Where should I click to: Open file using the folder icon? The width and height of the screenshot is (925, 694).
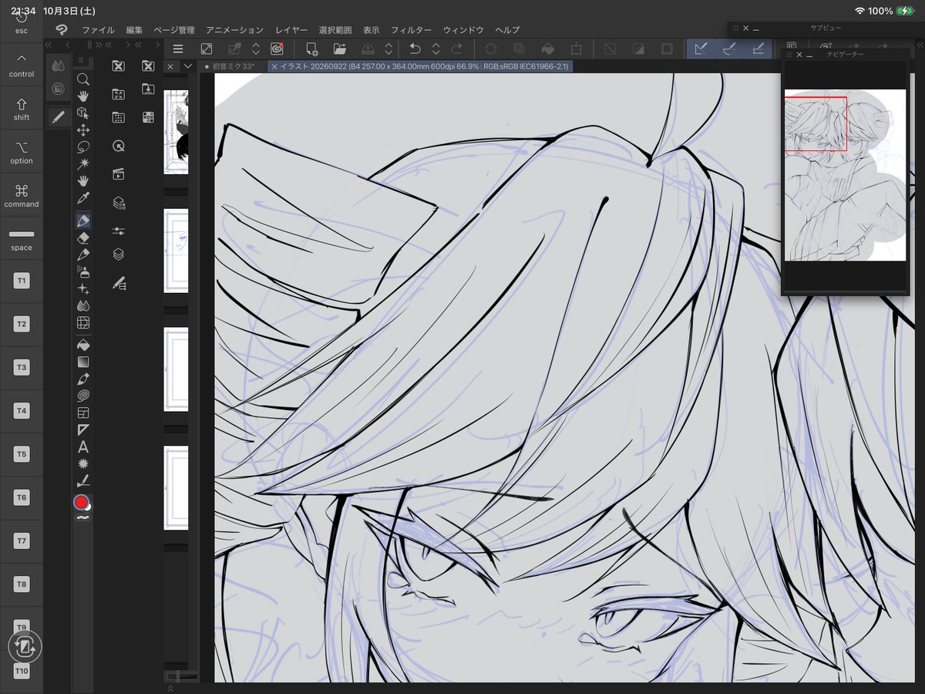pos(340,49)
